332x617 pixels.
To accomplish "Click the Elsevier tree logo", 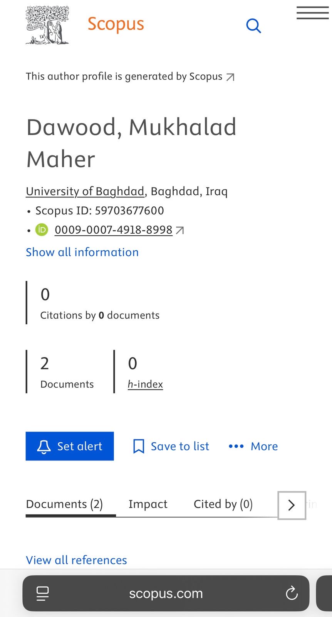I will [x=47, y=25].
